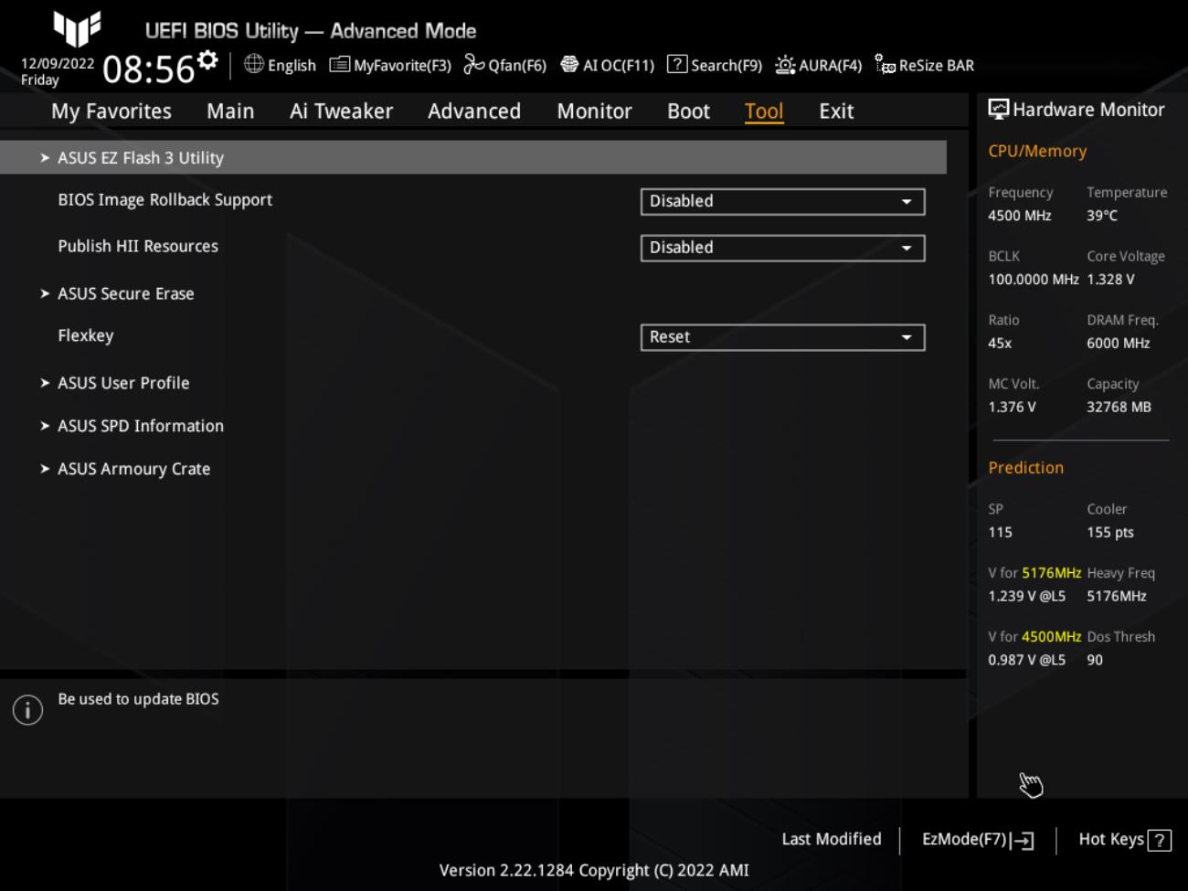Click the Hardware Monitor display icon
Viewport: 1188px width, 891px height.
pos(999,110)
